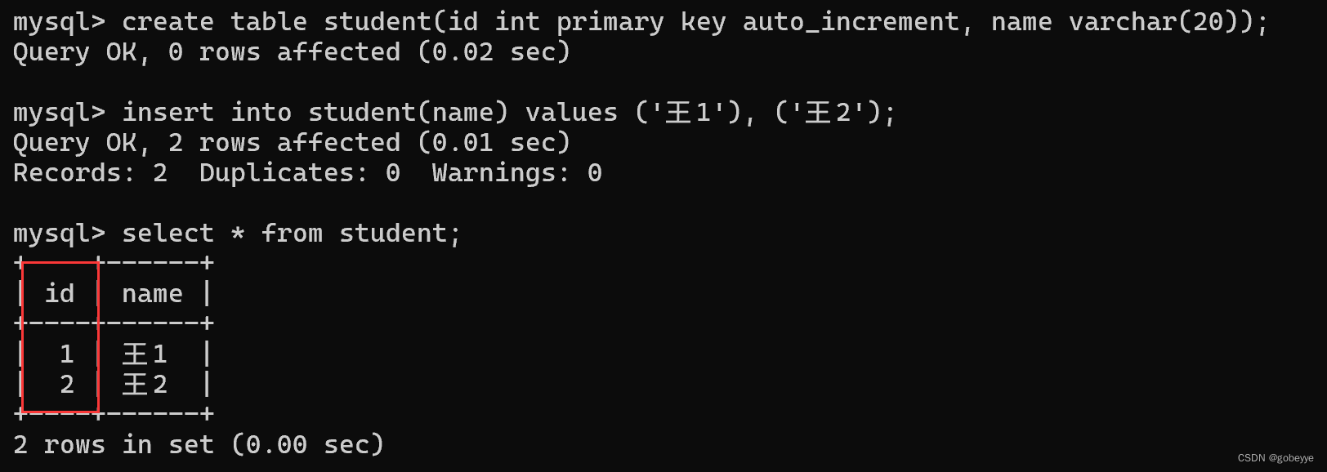Click the '王2' value in insert statement
The image size is (1327, 472).
pyautogui.click(x=828, y=113)
